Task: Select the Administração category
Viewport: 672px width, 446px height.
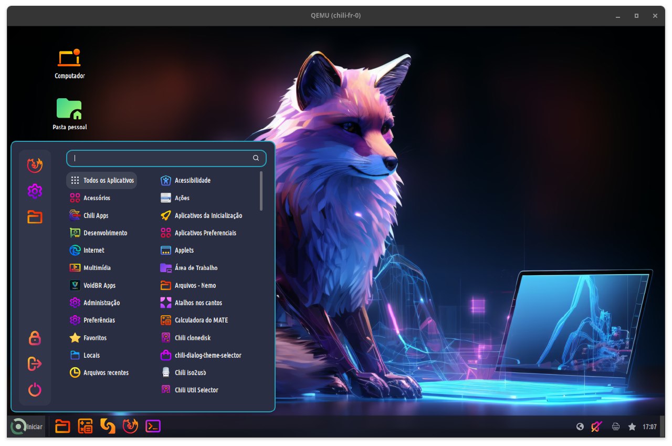Action: (102, 303)
